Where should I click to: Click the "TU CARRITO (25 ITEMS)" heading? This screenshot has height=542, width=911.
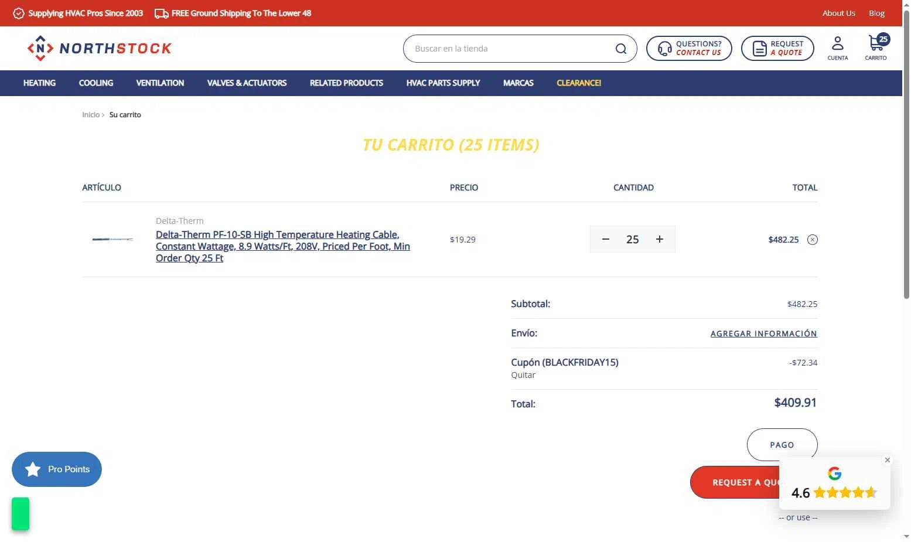[451, 145]
